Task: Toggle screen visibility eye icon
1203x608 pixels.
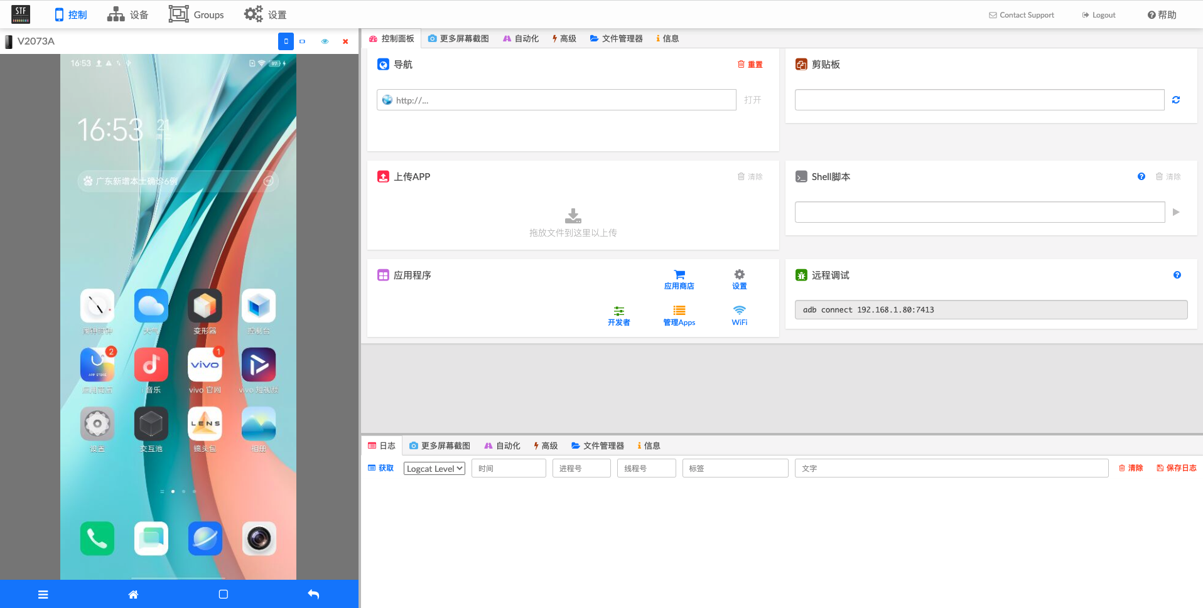Action: (325, 41)
